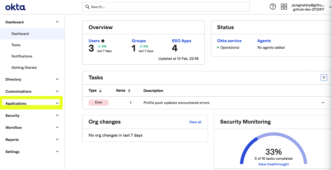Open the Okta service status link

tap(229, 41)
